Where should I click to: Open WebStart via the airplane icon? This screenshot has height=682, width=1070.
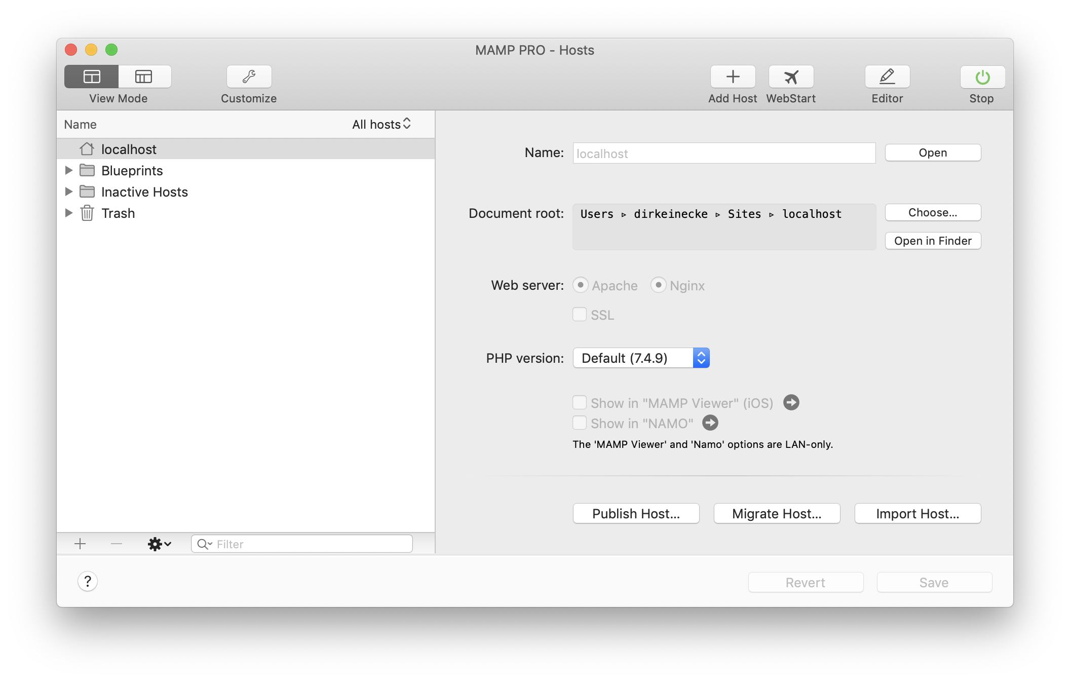coord(790,77)
